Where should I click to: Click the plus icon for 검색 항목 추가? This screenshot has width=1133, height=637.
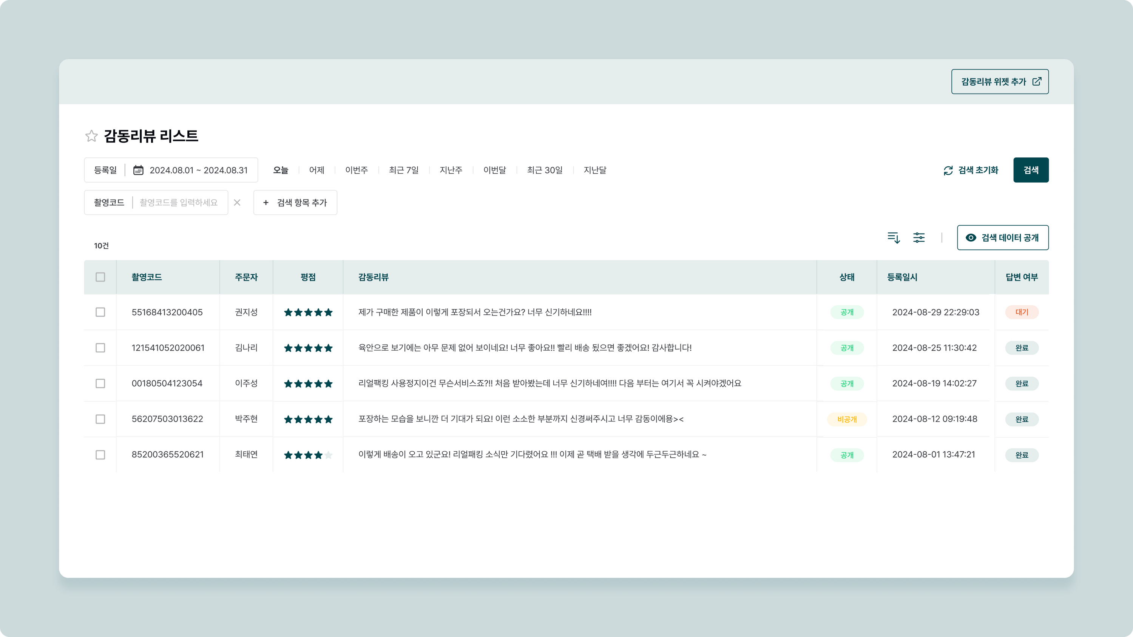click(x=265, y=203)
